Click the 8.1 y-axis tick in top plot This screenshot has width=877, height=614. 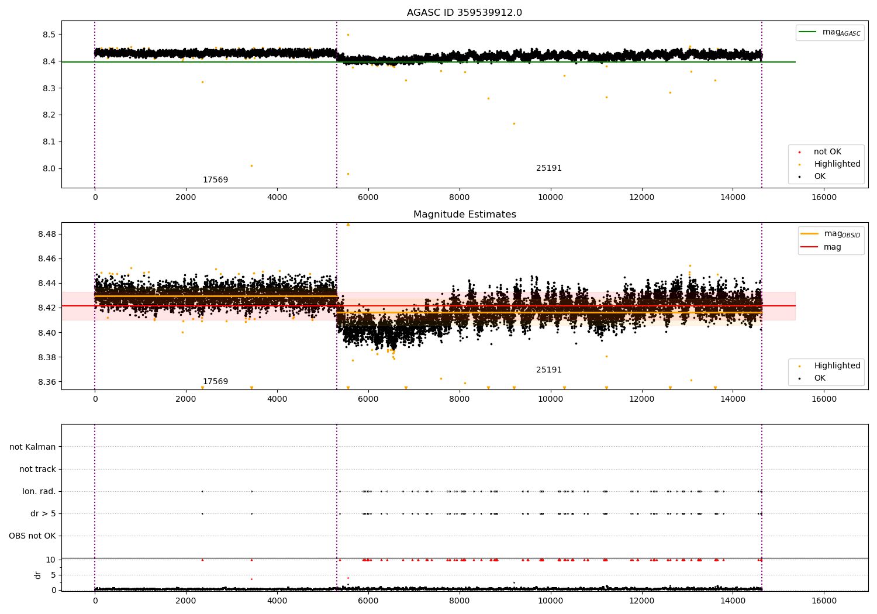[x=49, y=142]
